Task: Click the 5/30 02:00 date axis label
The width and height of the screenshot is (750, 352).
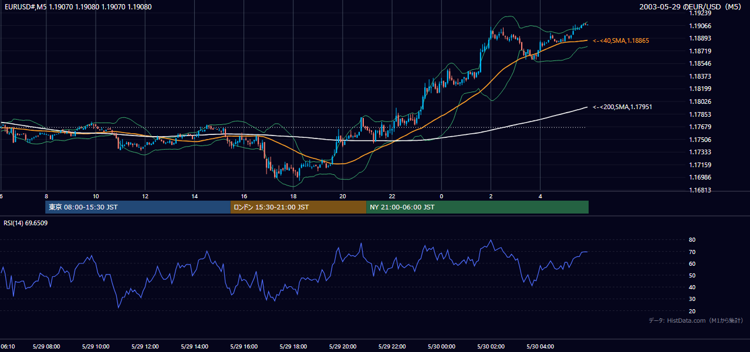Action: coord(491,347)
